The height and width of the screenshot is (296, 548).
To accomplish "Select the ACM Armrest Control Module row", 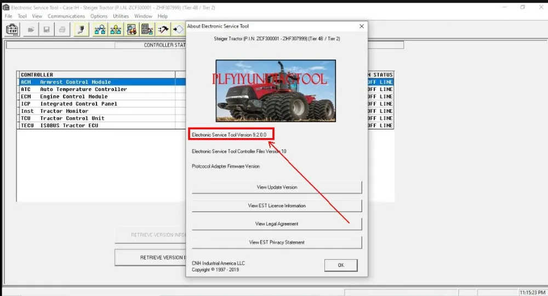I will click(101, 82).
